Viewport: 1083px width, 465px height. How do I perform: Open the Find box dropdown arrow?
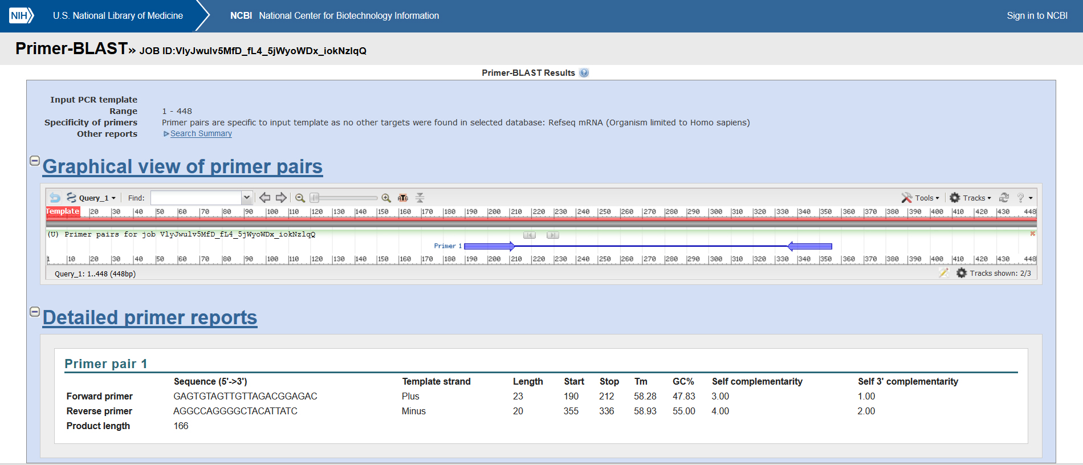pos(246,198)
